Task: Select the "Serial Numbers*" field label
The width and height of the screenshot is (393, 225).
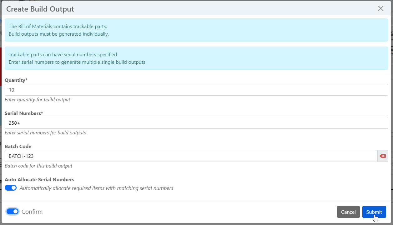Action: tap(24, 113)
